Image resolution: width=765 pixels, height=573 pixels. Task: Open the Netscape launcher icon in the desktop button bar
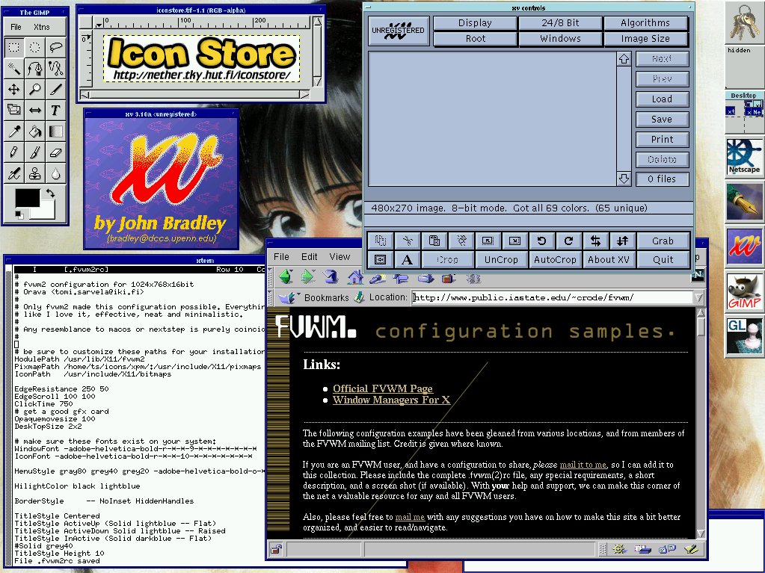click(x=744, y=157)
